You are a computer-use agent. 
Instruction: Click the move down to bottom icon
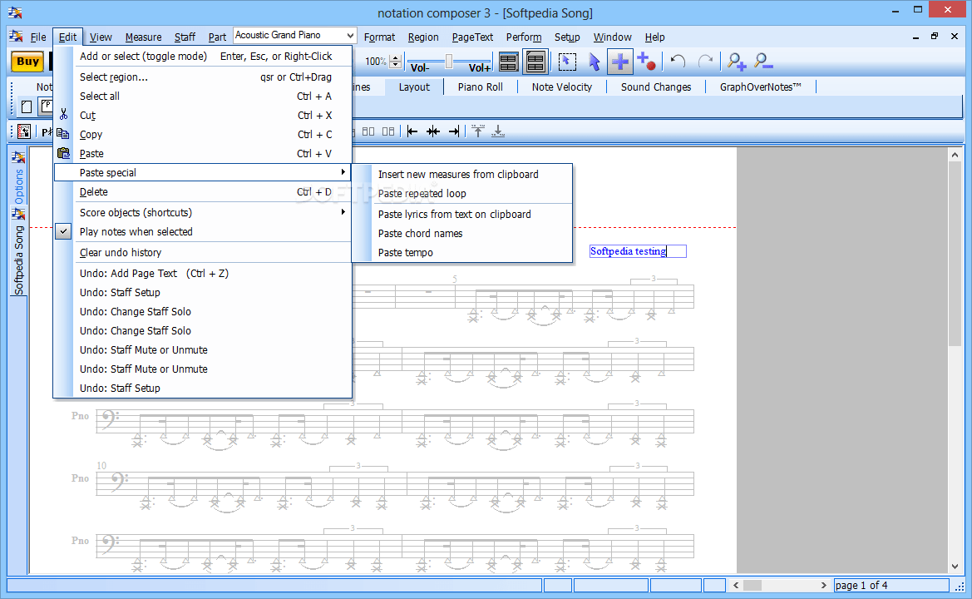(498, 131)
